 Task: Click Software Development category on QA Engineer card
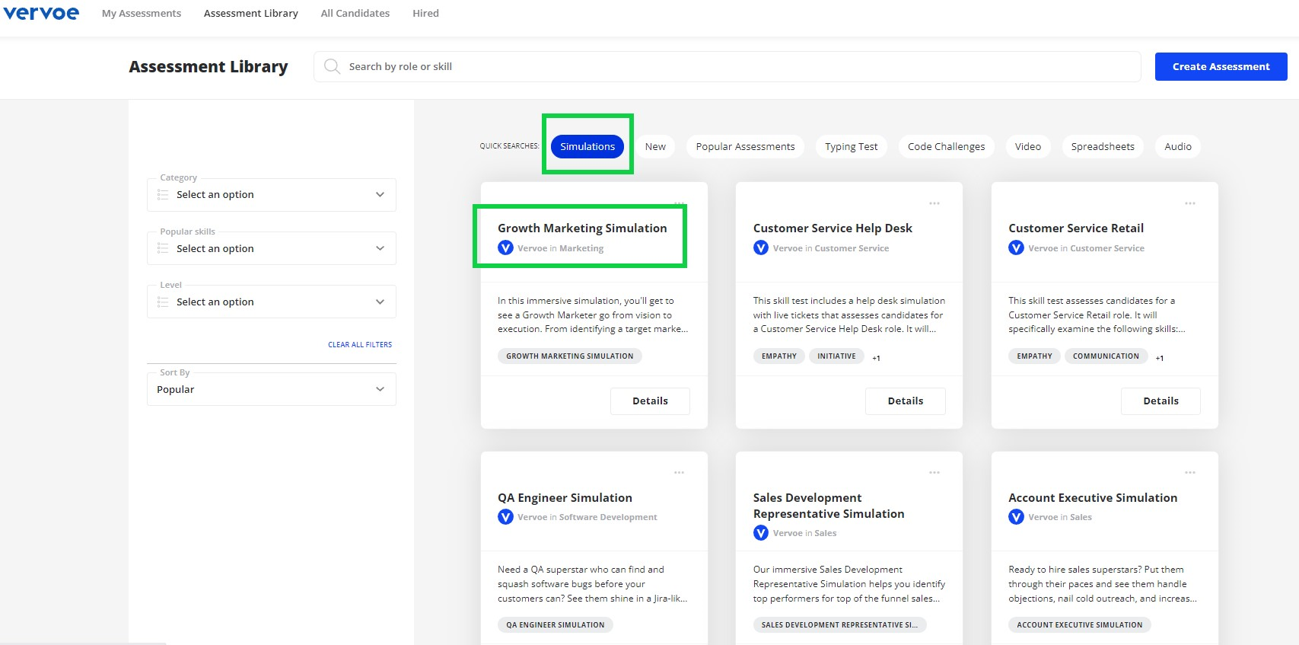tap(608, 517)
